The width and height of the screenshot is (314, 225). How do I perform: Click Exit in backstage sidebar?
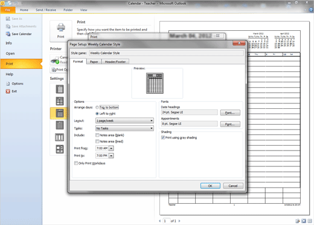point(11,91)
